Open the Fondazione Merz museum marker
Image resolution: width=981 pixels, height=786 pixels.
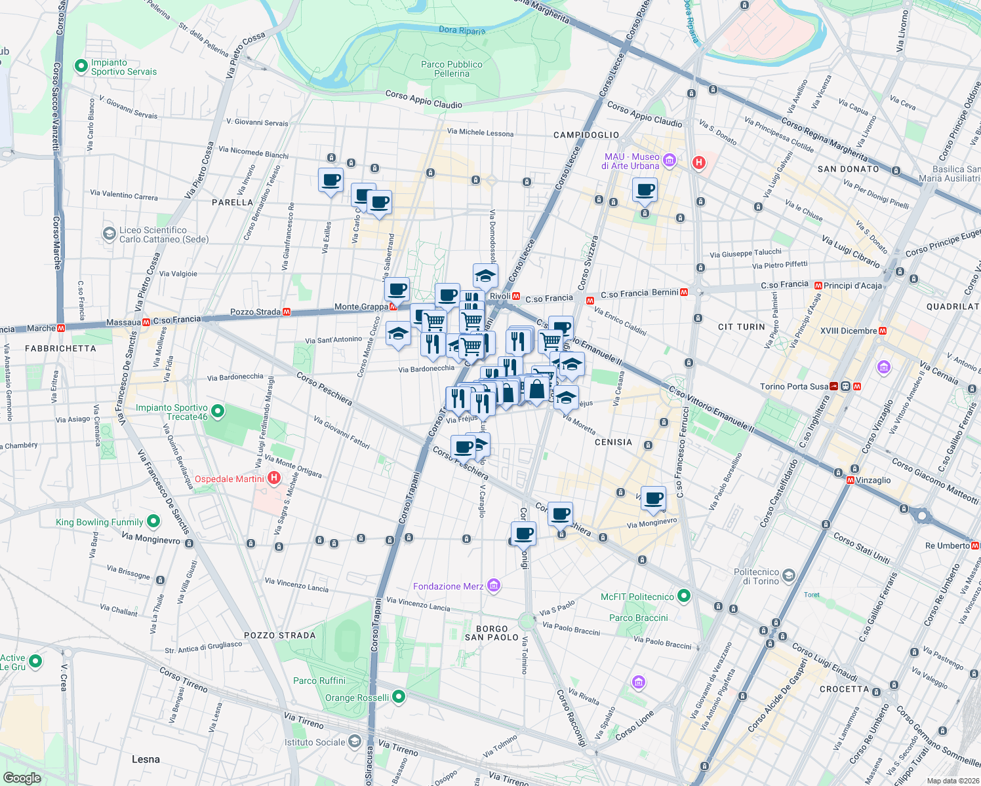coord(494,585)
